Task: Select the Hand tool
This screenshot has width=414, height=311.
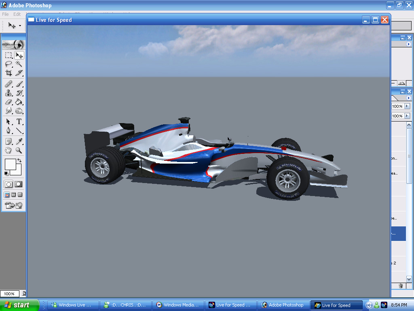Action: click(8, 150)
